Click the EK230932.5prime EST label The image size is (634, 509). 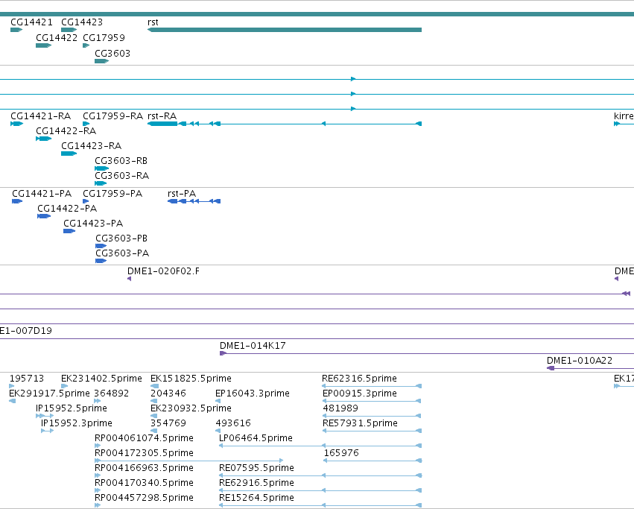coord(191,408)
